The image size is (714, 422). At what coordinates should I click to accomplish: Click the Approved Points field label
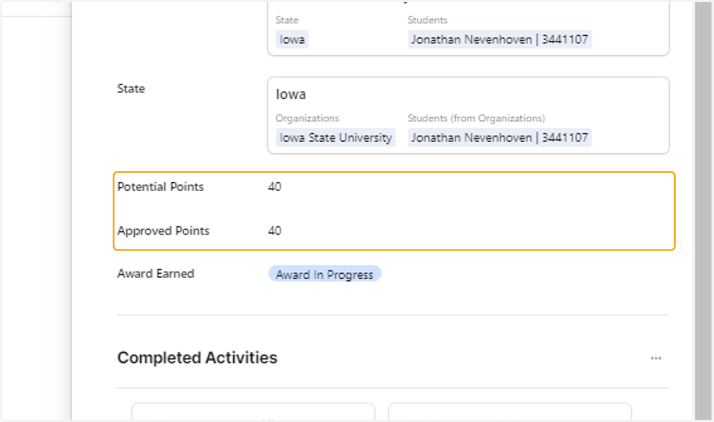point(164,231)
